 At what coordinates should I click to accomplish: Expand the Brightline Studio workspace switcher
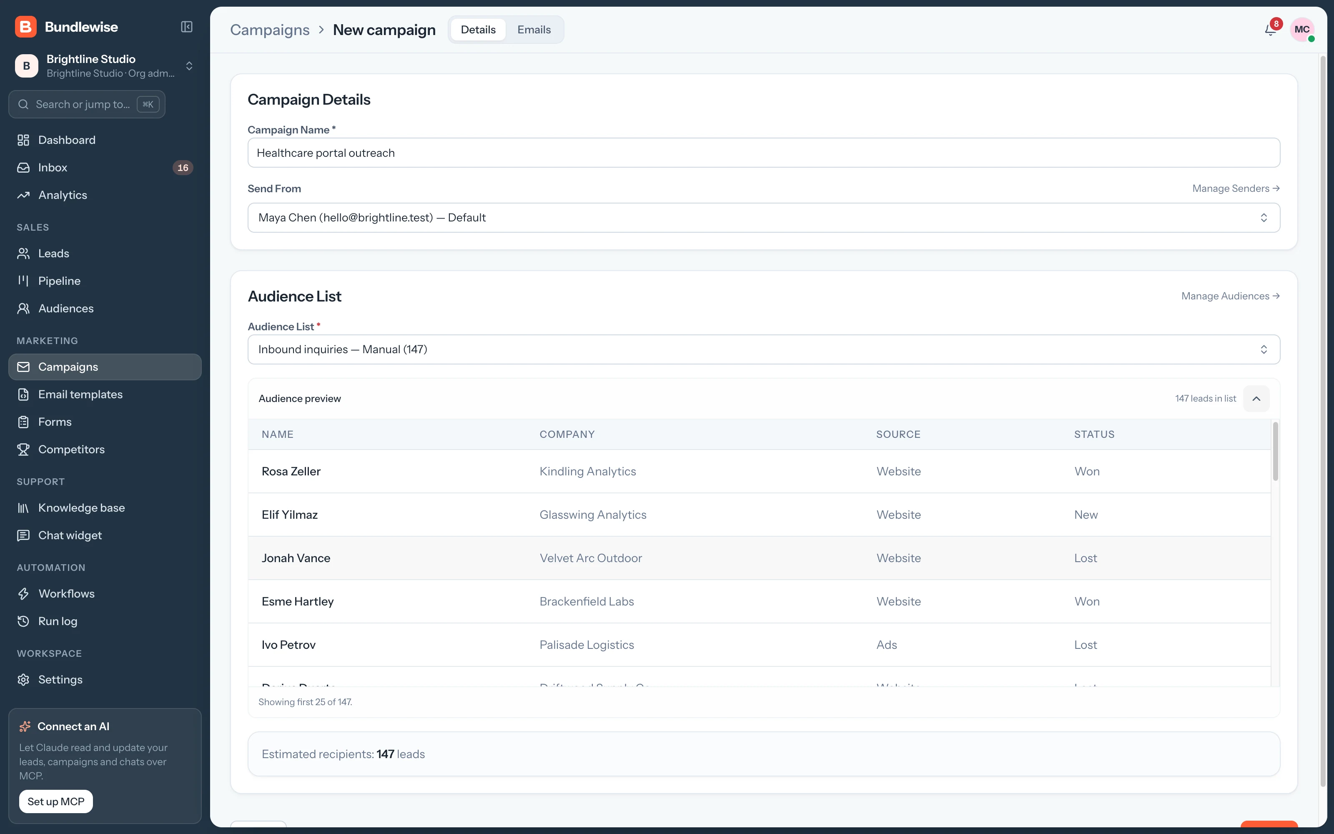(105, 65)
